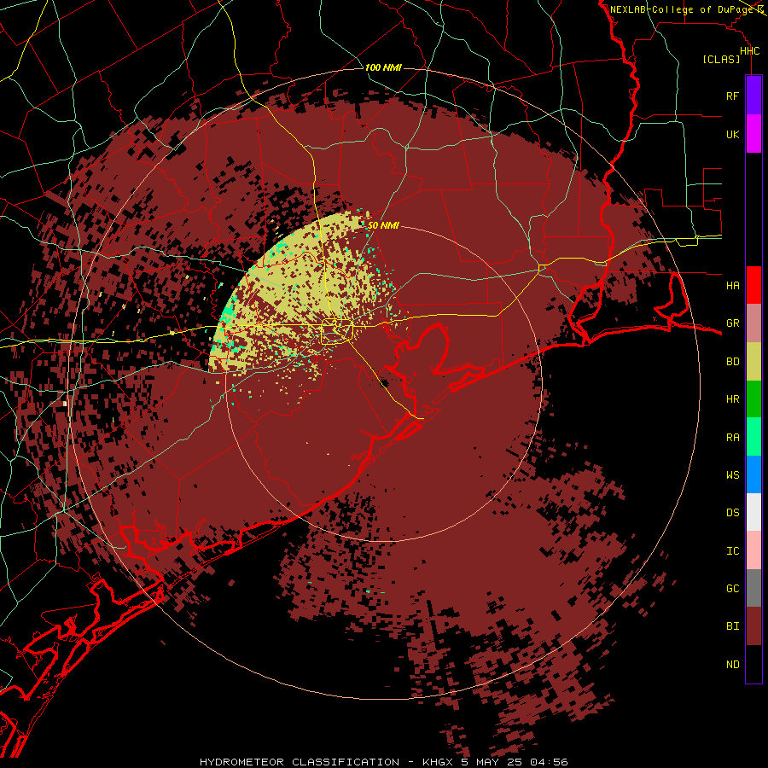Click the HR green legend swatch
The width and height of the screenshot is (768, 768).
coord(753,399)
